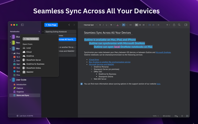Open the Microsoft OneNote link

click(163, 52)
